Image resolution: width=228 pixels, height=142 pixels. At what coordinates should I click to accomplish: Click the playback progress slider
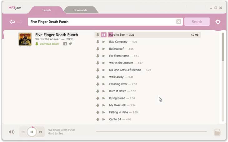point(151,131)
